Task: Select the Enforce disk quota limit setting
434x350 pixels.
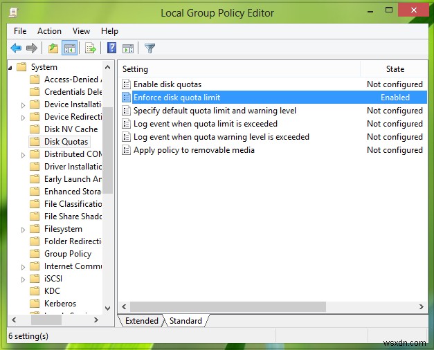Action: click(177, 98)
